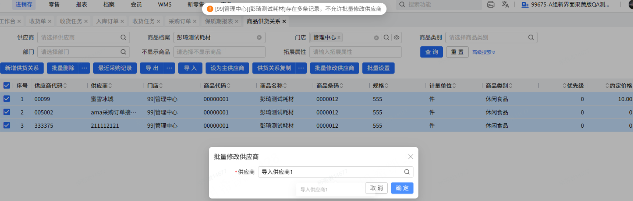
Task: Click the 导入 button
Action: click(x=190, y=68)
